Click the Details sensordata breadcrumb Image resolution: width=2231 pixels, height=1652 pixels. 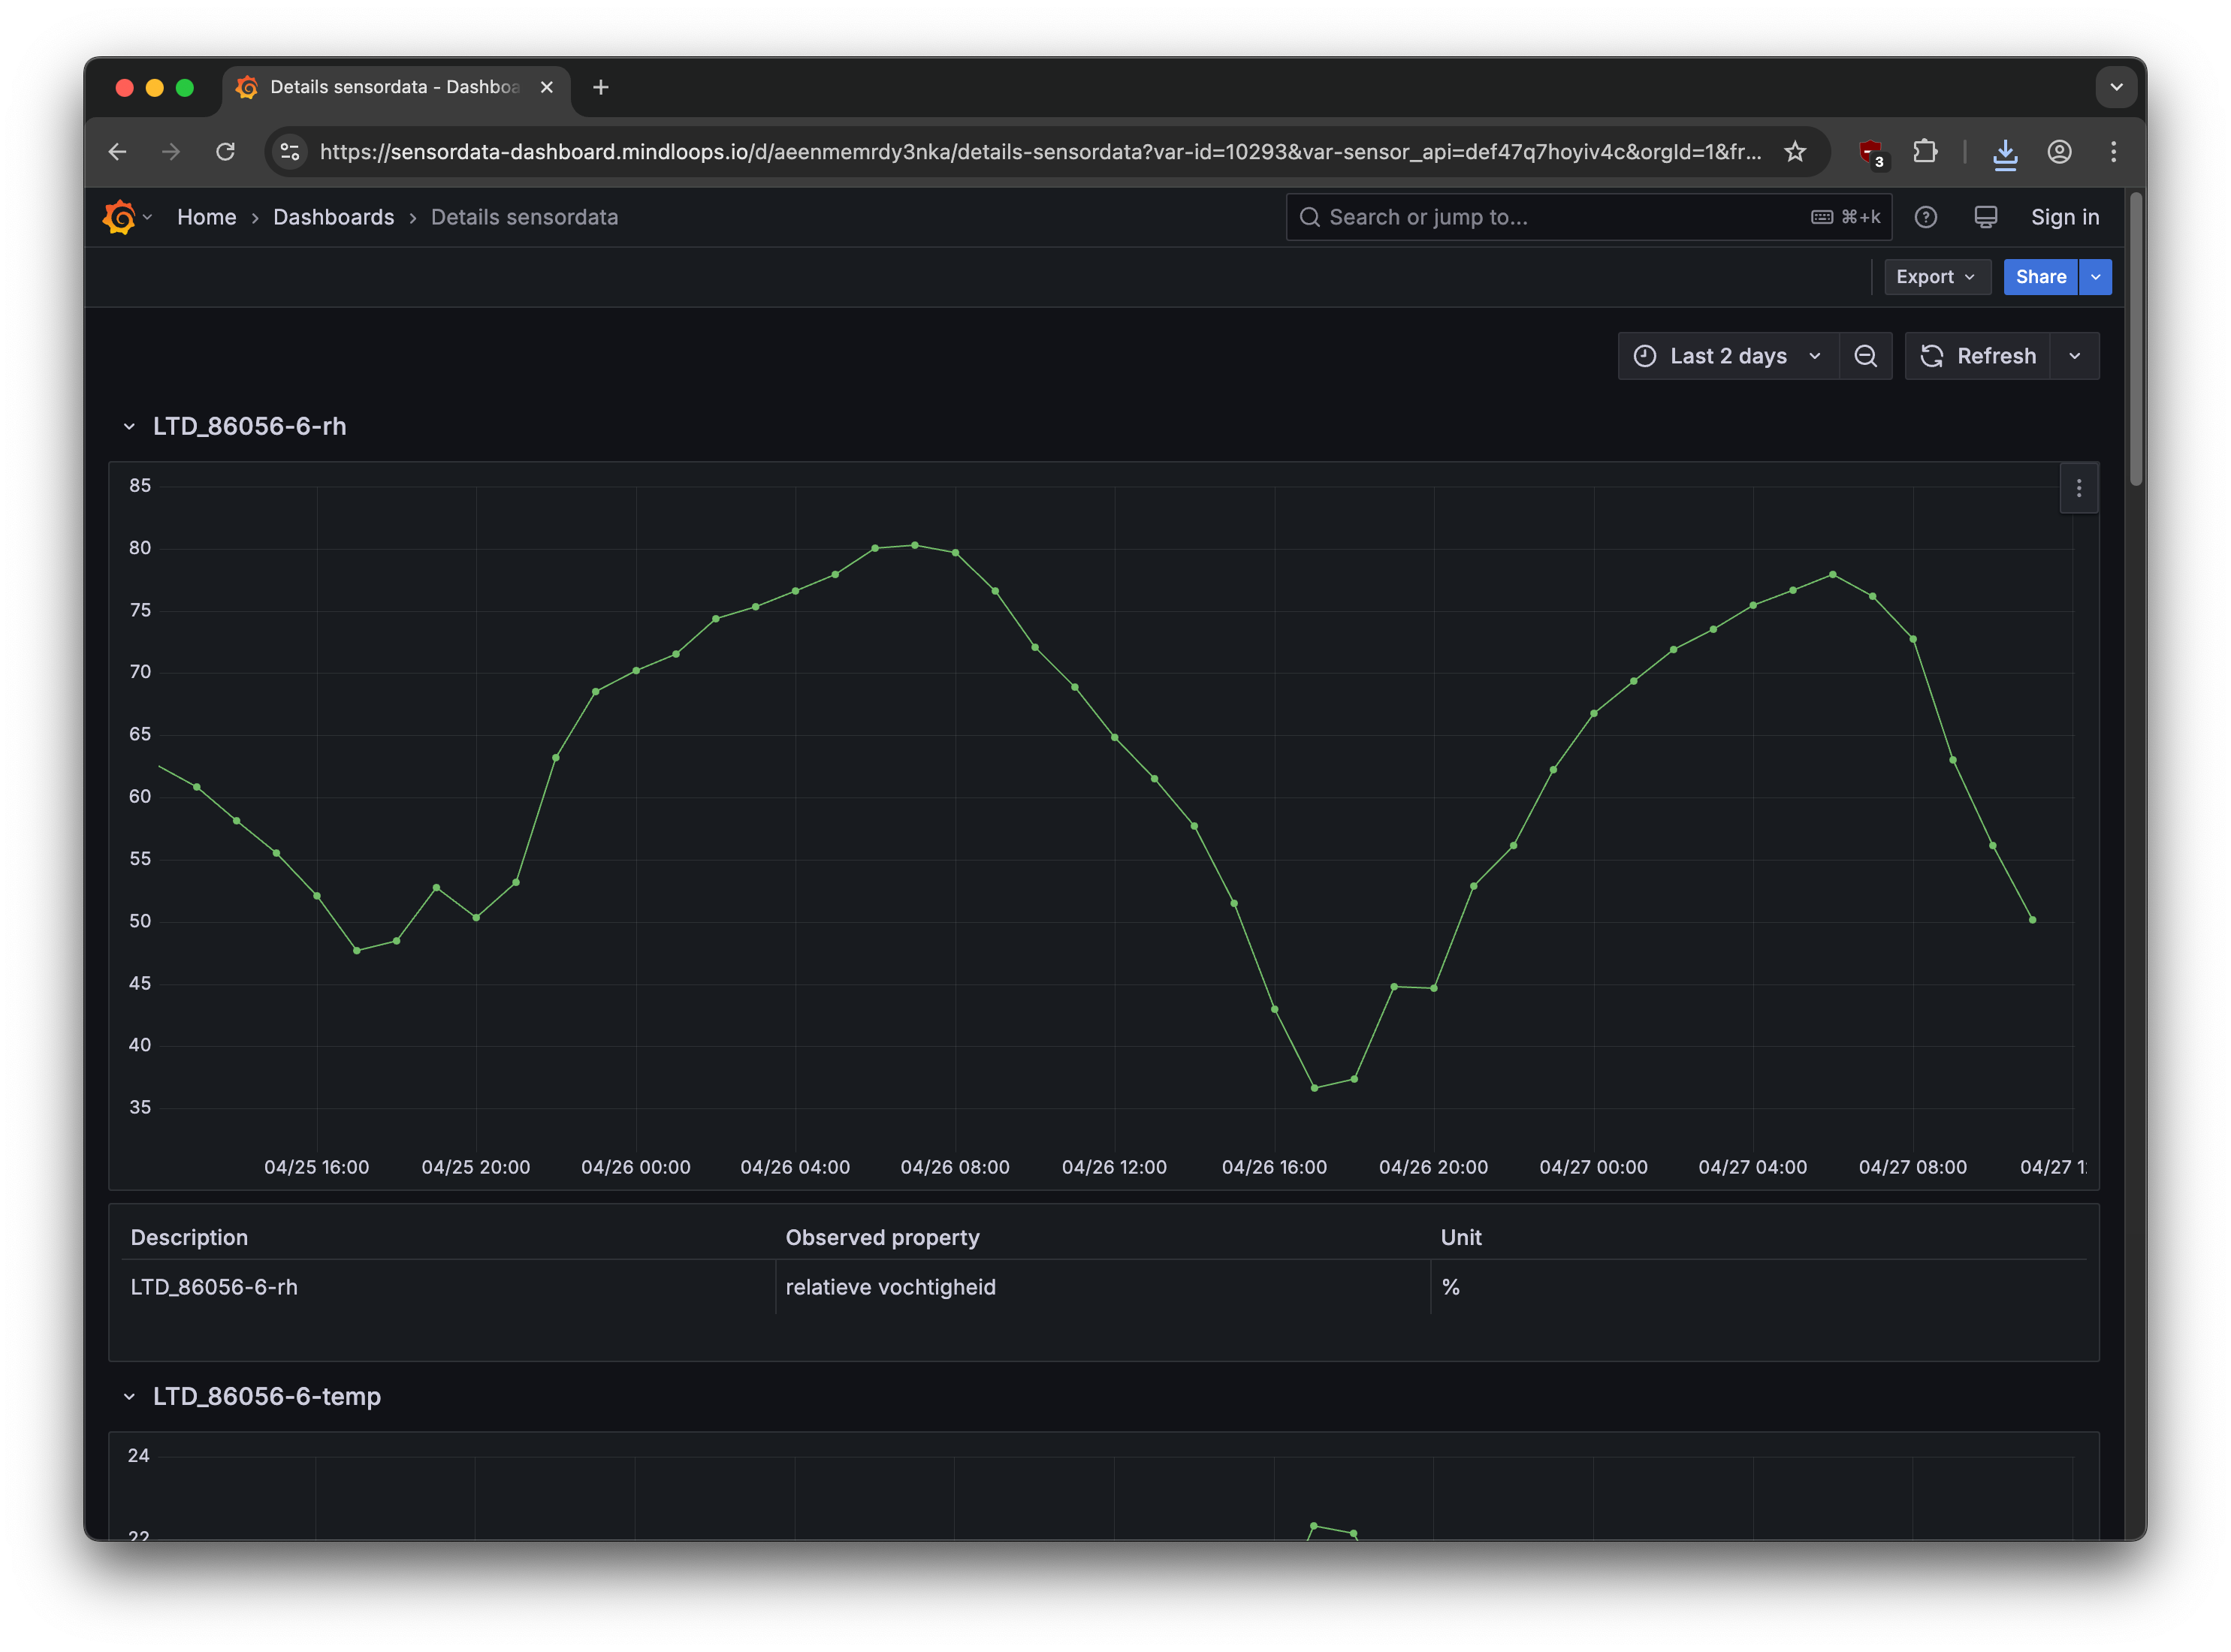click(x=524, y=217)
